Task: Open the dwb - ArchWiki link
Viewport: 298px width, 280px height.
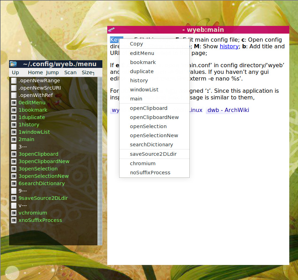Action: (228, 110)
